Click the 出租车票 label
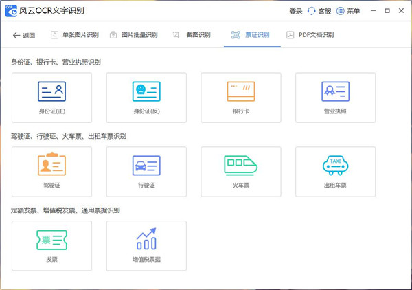 [335, 186]
